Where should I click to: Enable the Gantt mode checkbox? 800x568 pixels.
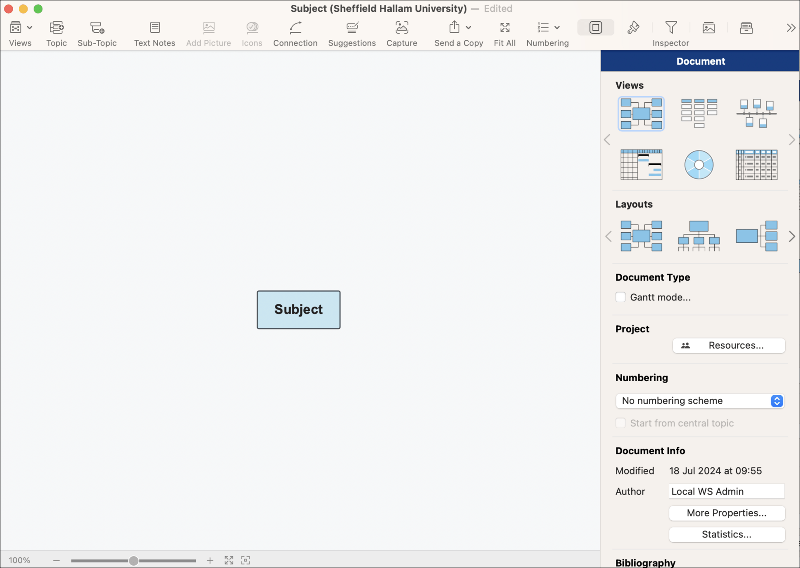click(x=620, y=297)
